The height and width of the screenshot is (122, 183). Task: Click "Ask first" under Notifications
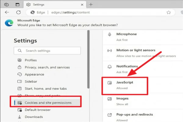(x=122, y=72)
